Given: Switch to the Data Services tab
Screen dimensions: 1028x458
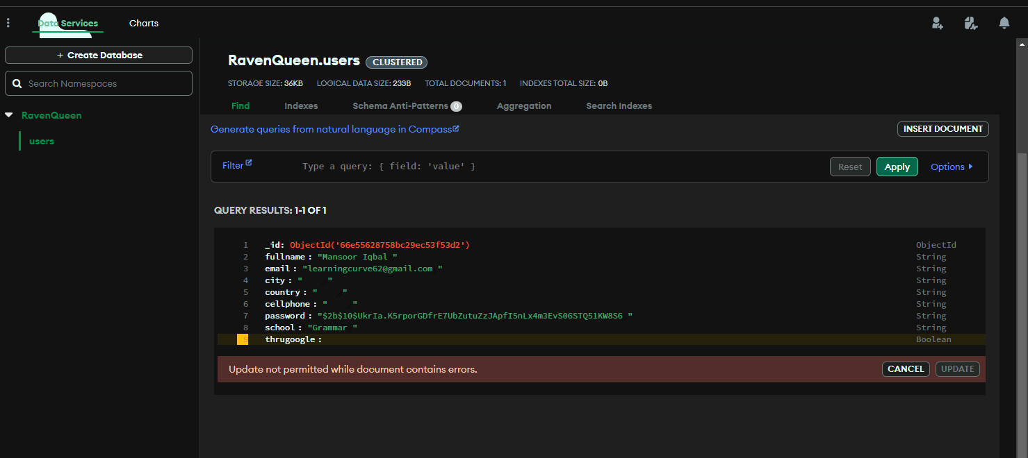Looking at the screenshot, I should click(67, 23).
